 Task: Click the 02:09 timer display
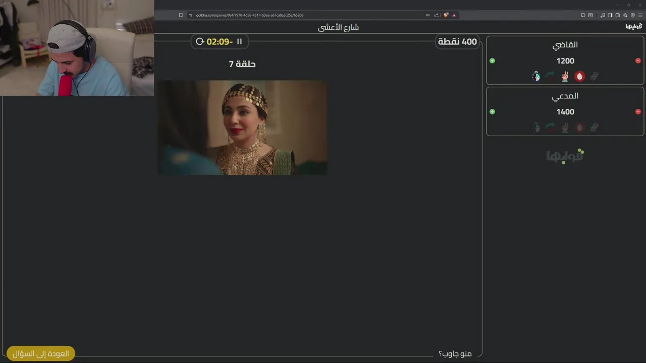(x=220, y=41)
